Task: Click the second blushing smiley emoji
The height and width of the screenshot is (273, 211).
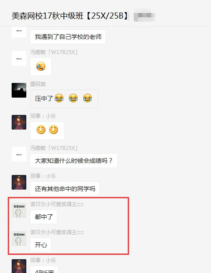Action: pos(54,130)
